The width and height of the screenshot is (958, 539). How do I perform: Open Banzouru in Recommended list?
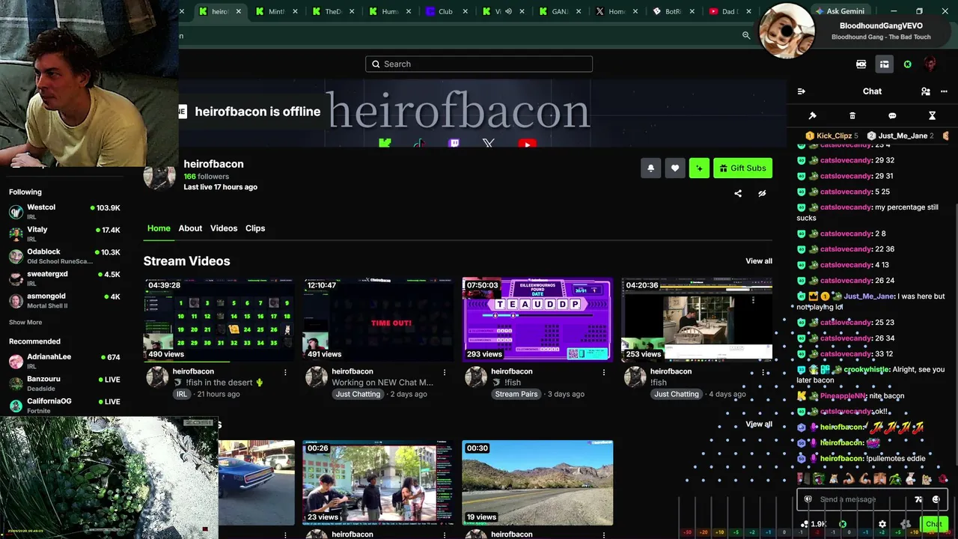64,383
